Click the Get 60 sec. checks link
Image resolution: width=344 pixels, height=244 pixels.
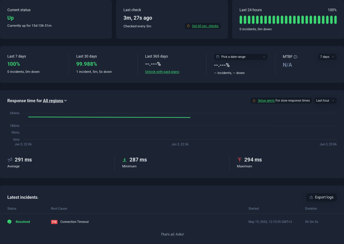tap(205, 26)
